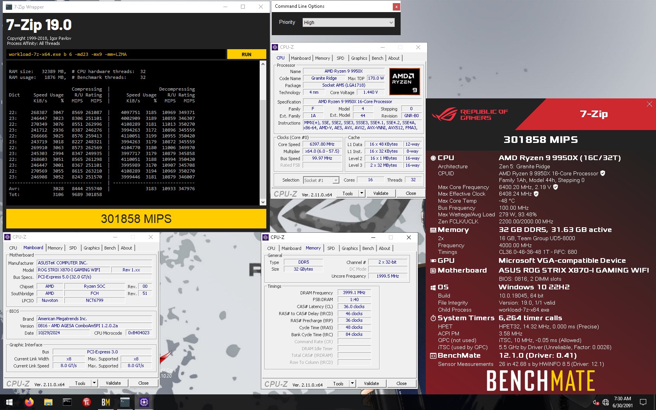656x410 pixels.
Task: Open BenchMate from the taskbar
Action: coord(105,402)
